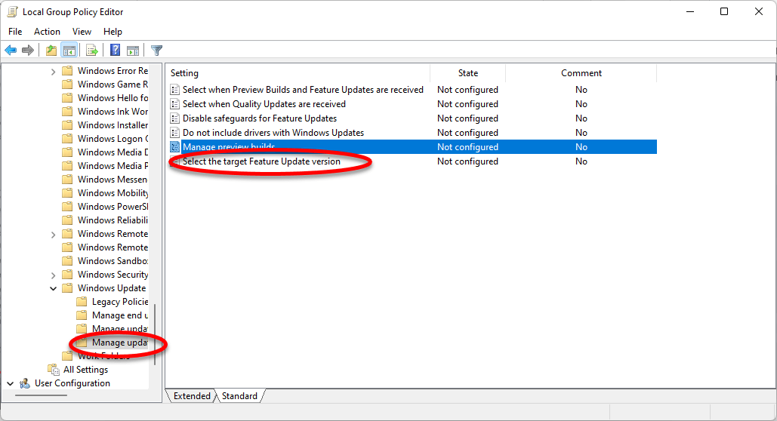Click the folder icon of Windows Hello

click(67, 98)
